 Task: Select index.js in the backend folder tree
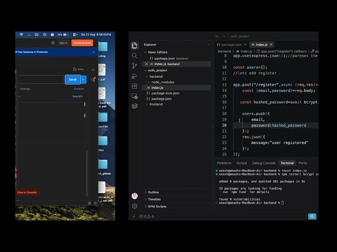(x=177, y=88)
